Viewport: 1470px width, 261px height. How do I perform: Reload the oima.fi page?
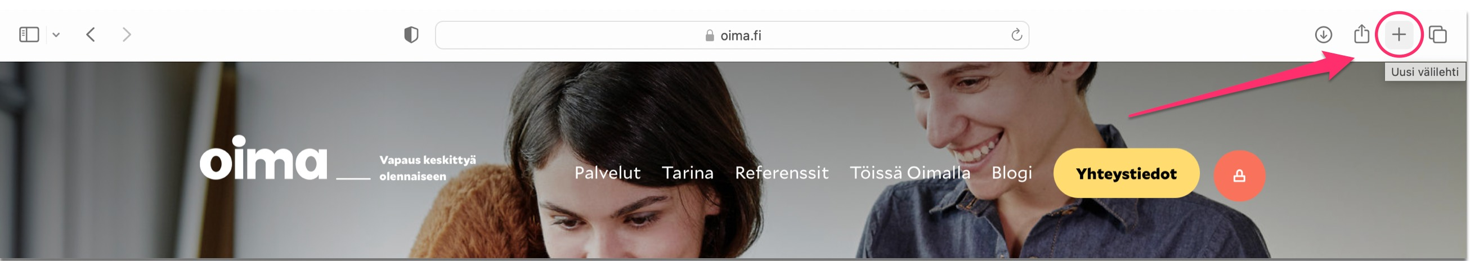(x=1016, y=35)
